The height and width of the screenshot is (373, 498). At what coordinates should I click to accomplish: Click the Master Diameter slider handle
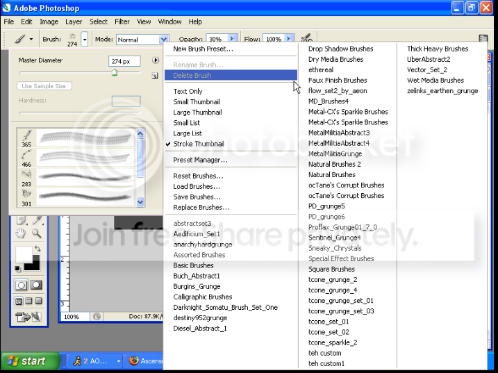[x=115, y=73]
